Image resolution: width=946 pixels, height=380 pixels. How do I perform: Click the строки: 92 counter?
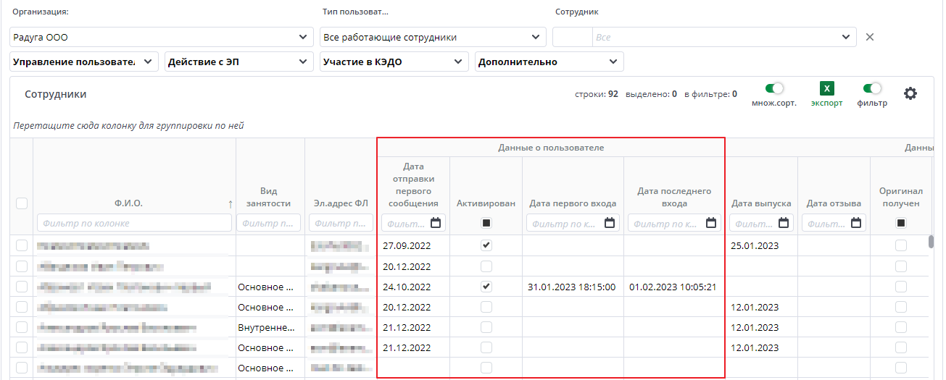coord(597,94)
